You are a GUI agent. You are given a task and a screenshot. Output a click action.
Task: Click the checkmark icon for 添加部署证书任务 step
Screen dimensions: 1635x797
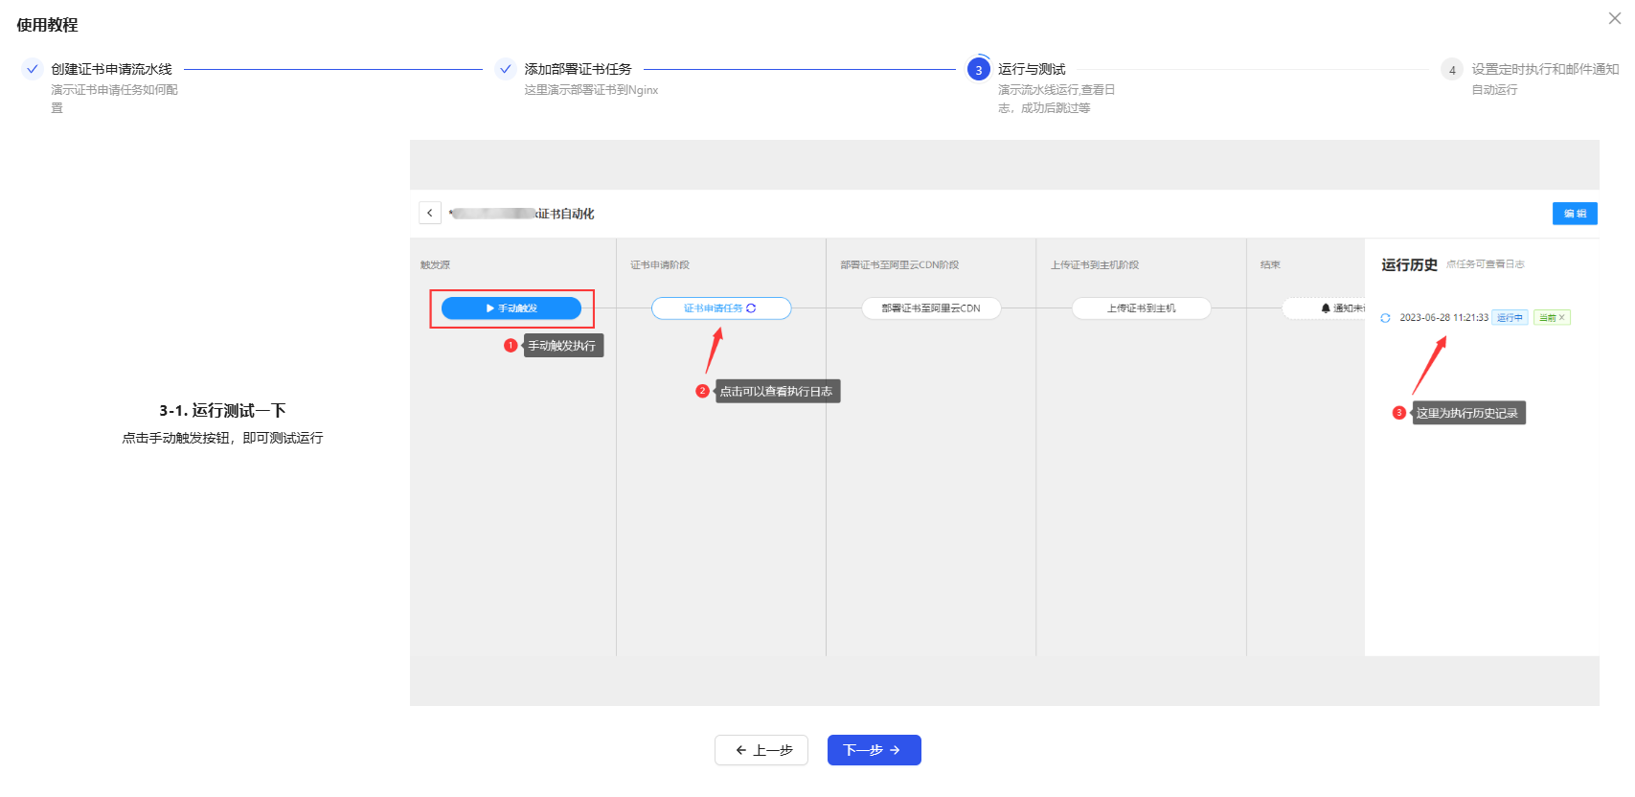(506, 69)
